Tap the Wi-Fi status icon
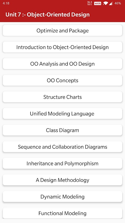The width and height of the screenshot is (125, 223). 106,3
